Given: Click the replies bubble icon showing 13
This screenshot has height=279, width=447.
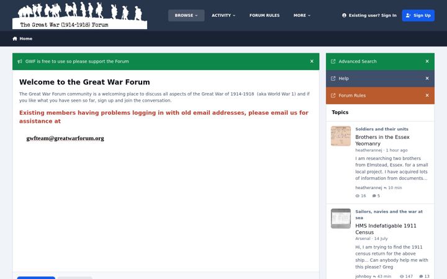Looking at the screenshot, I should click(x=421, y=277).
